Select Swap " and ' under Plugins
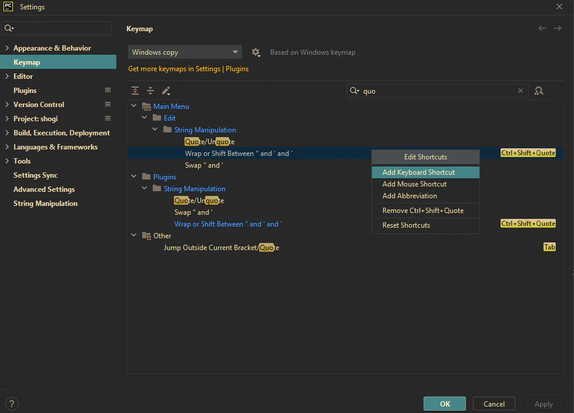Image resolution: width=574 pixels, height=413 pixels. (193, 212)
